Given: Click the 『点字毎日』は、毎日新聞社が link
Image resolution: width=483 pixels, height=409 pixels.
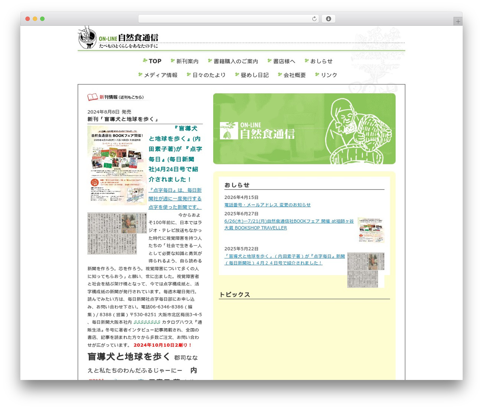Looking at the screenshot, I should 175,199.
